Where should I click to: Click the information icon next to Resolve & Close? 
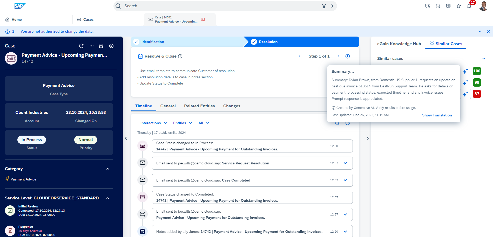click(180, 56)
